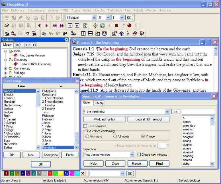Click the Range... button
Viewport: 221px width, 184px height.
[138, 164]
